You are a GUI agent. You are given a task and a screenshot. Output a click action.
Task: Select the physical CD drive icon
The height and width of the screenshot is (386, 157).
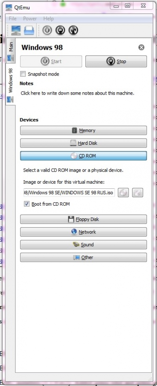[x=138, y=193]
